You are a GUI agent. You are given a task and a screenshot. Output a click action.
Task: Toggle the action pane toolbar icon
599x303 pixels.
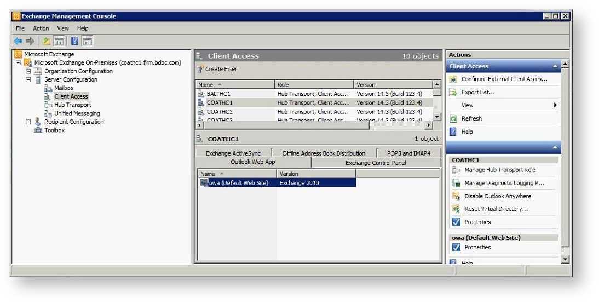click(x=88, y=41)
